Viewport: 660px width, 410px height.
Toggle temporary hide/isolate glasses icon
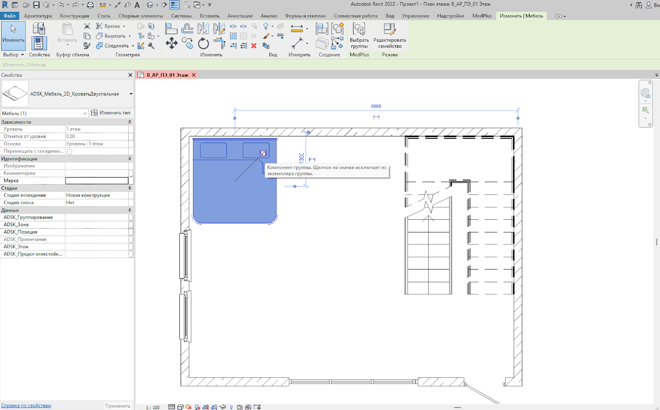[223, 407]
